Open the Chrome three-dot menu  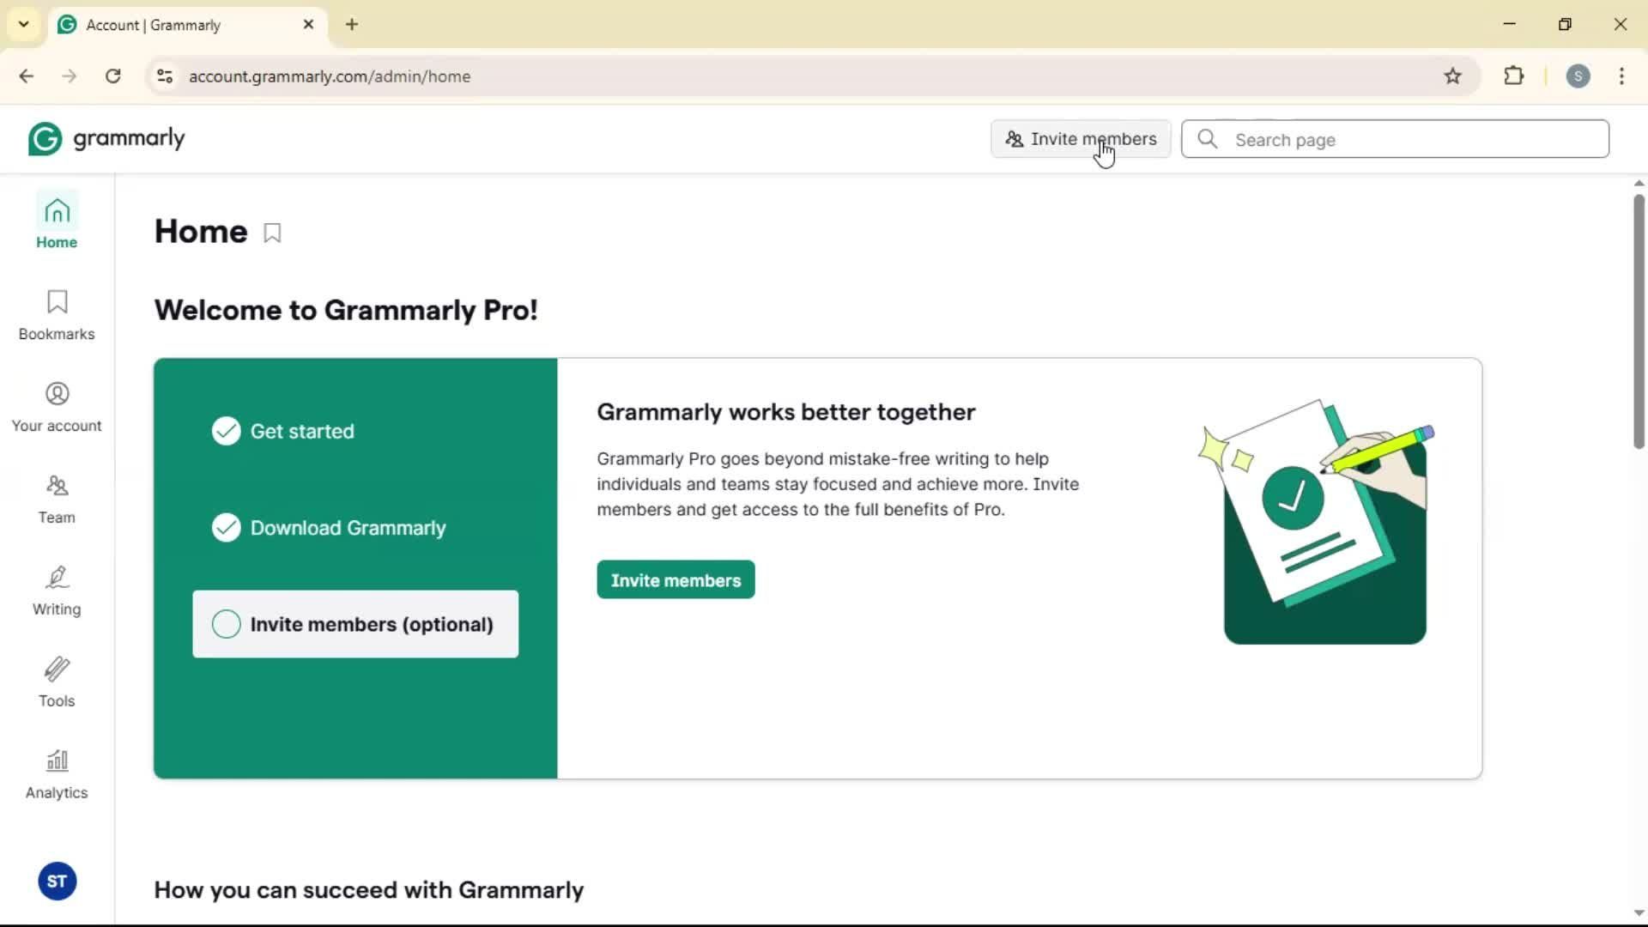[1621, 76]
